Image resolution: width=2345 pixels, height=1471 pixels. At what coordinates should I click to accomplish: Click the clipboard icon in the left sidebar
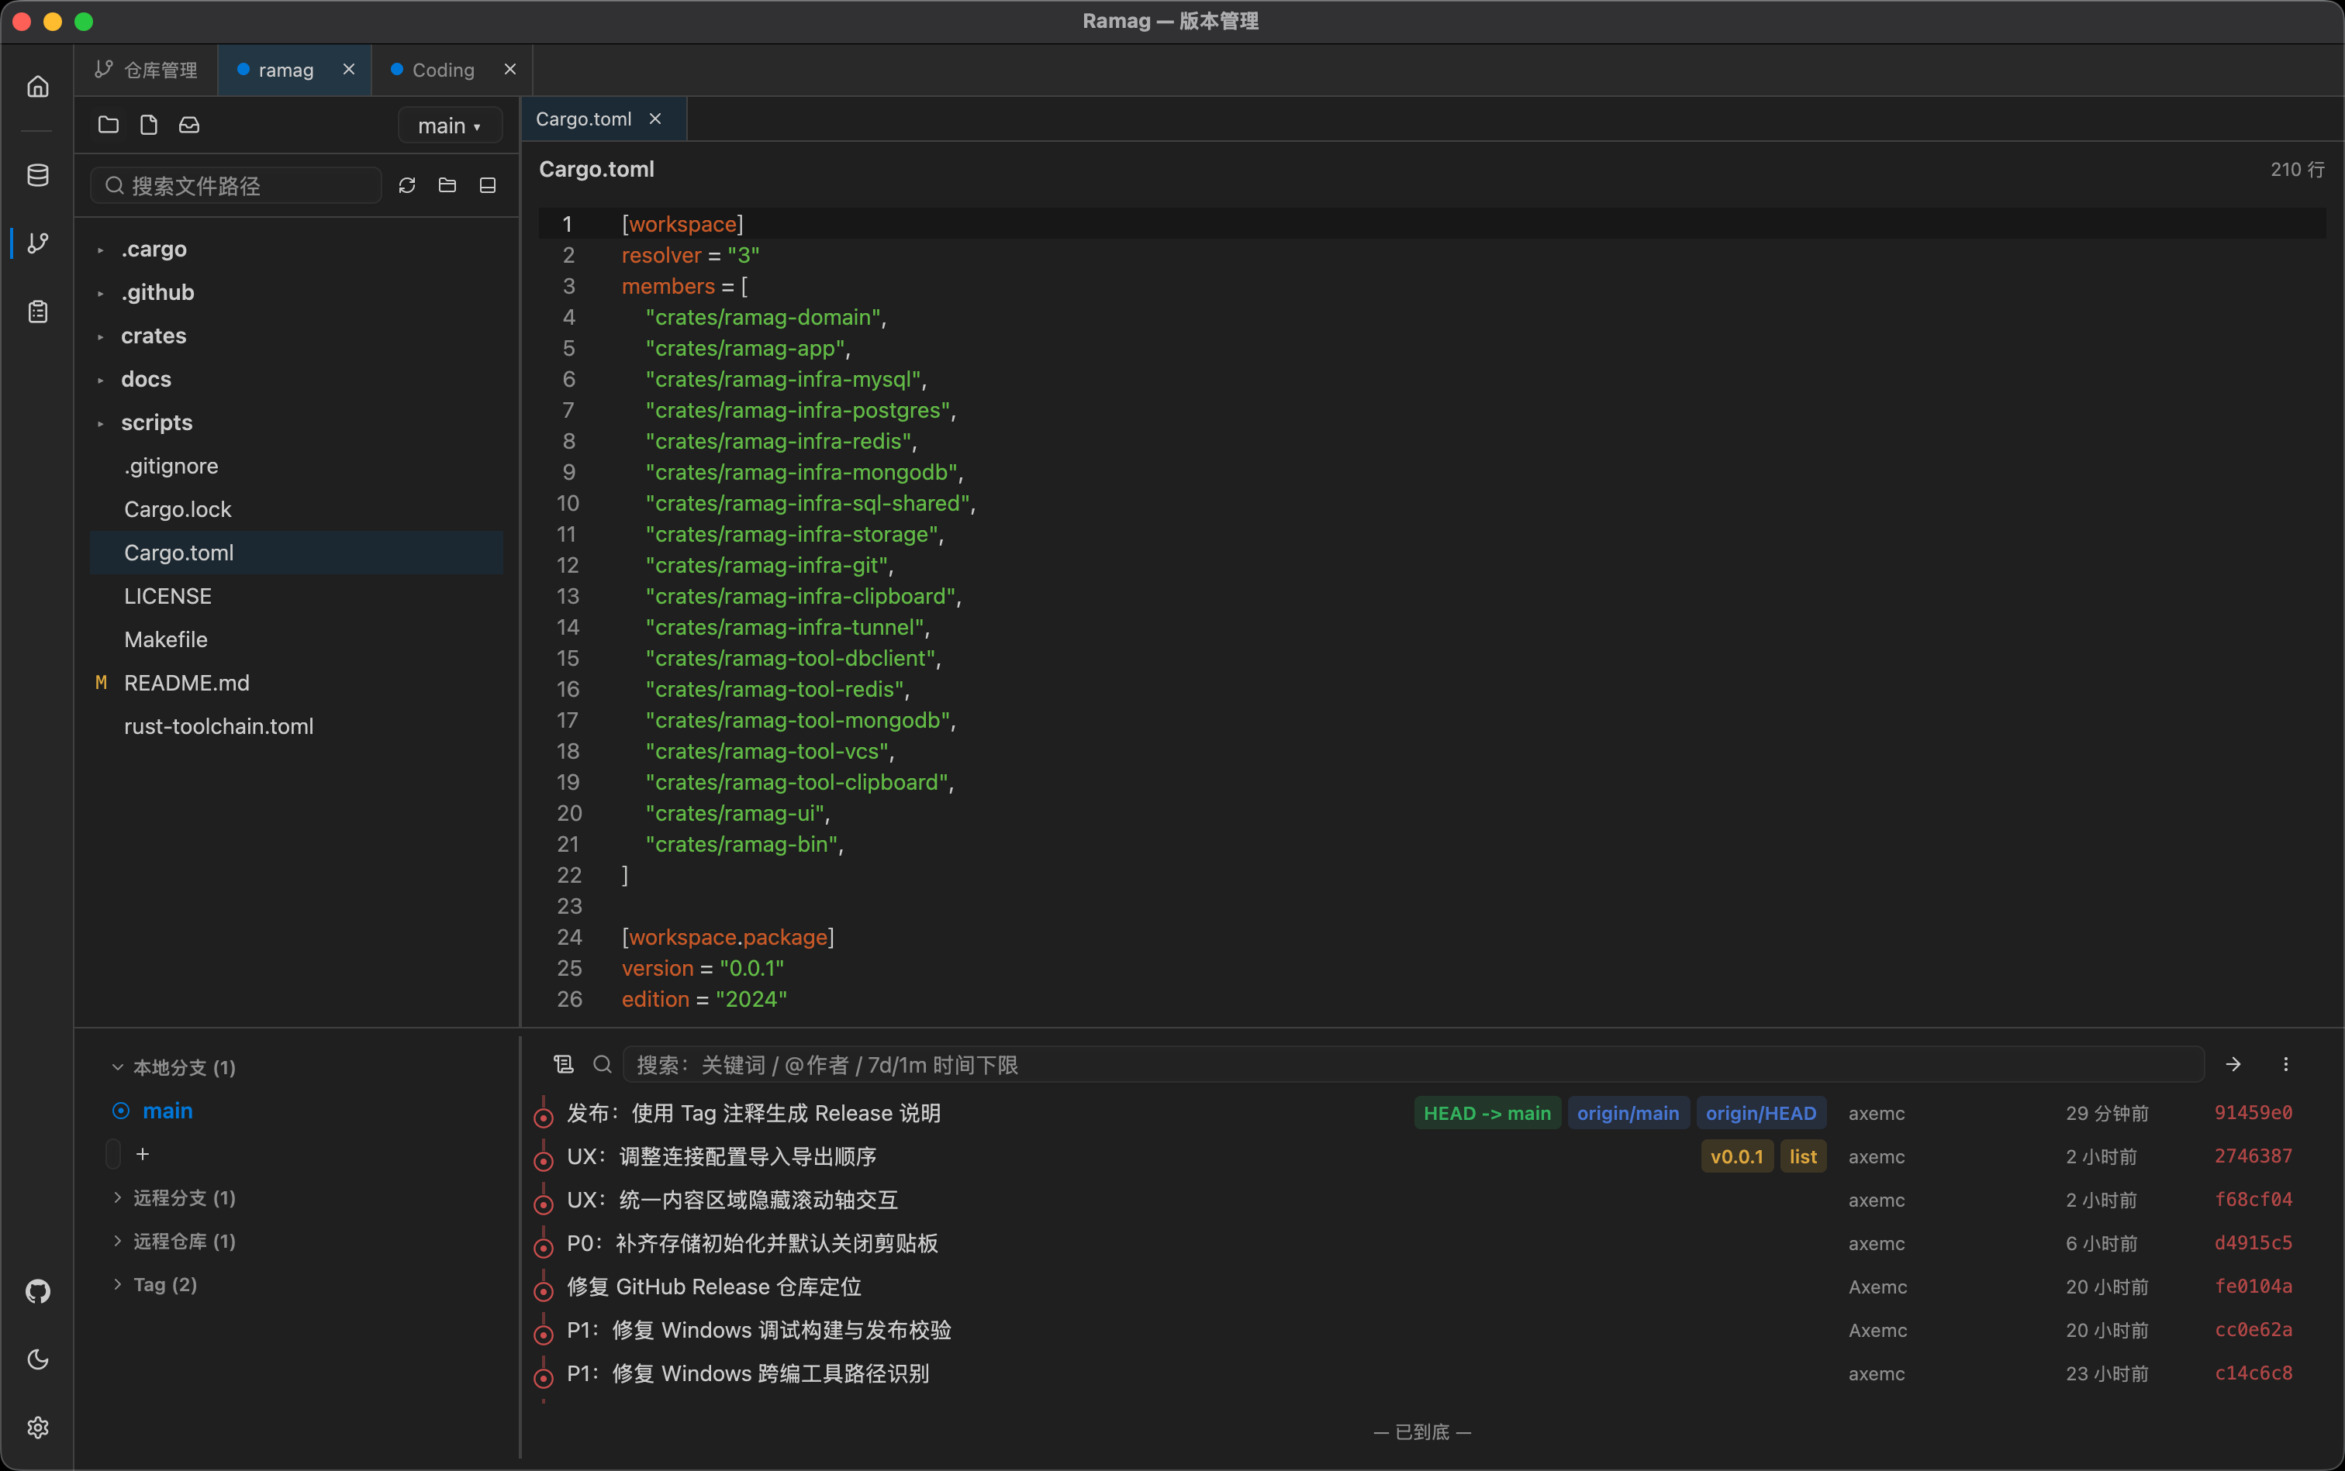point(37,312)
